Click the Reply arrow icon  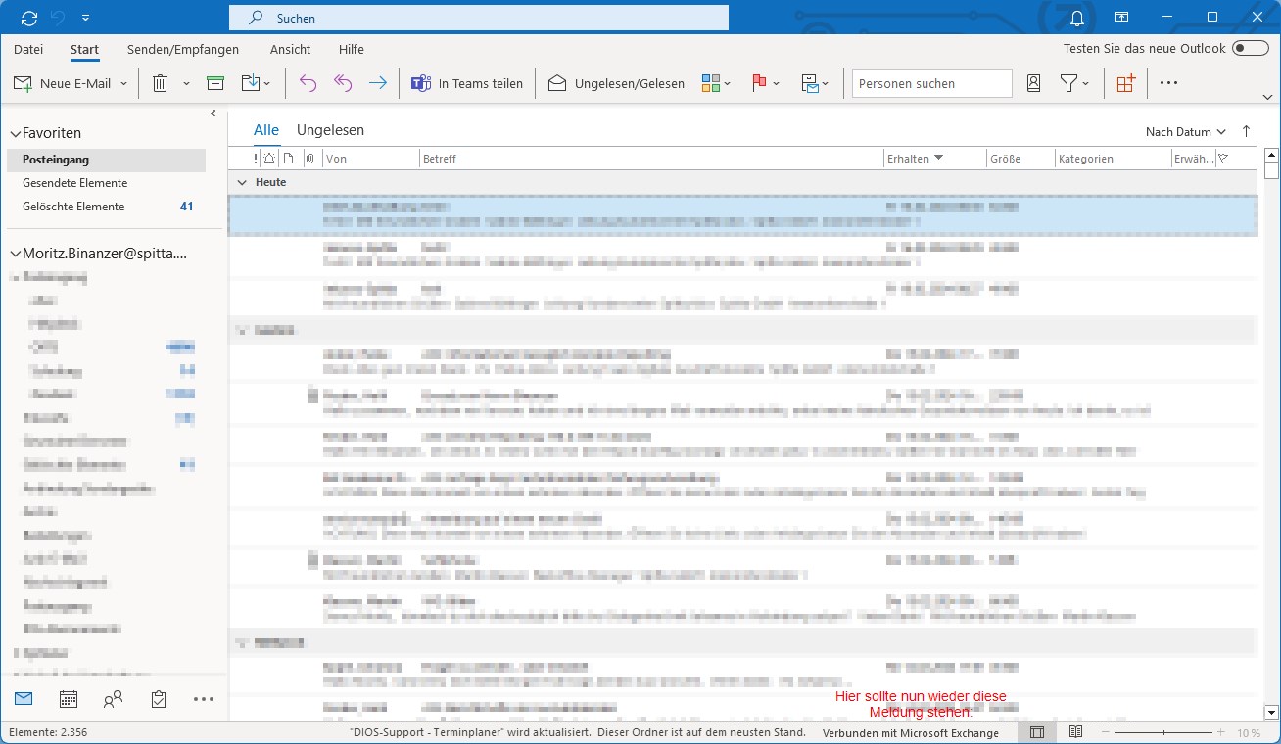[x=308, y=84]
